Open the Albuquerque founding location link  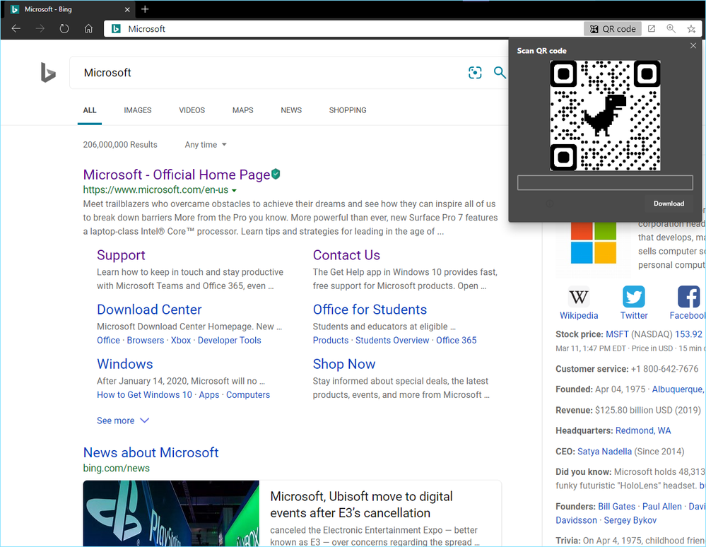pyautogui.click(x=678, y=389)
